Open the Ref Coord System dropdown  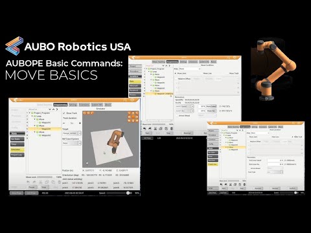click(x=72, y=143)
